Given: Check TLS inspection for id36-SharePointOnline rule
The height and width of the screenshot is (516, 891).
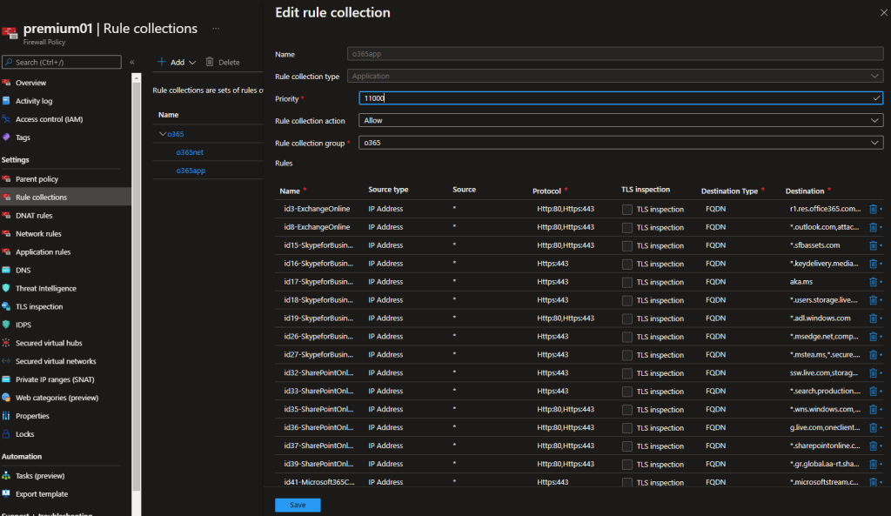Looking at the screenshot, I should [627, 427].
